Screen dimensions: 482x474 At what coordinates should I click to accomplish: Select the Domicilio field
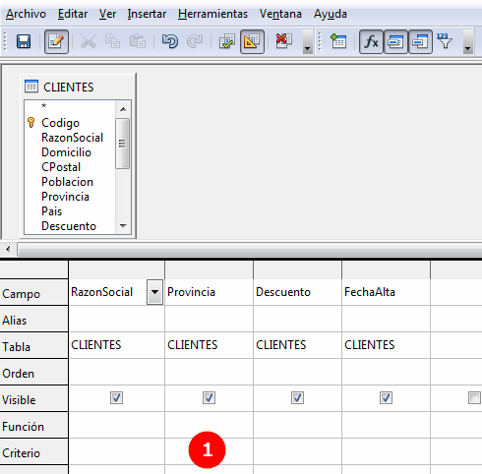tap(66, 152)
